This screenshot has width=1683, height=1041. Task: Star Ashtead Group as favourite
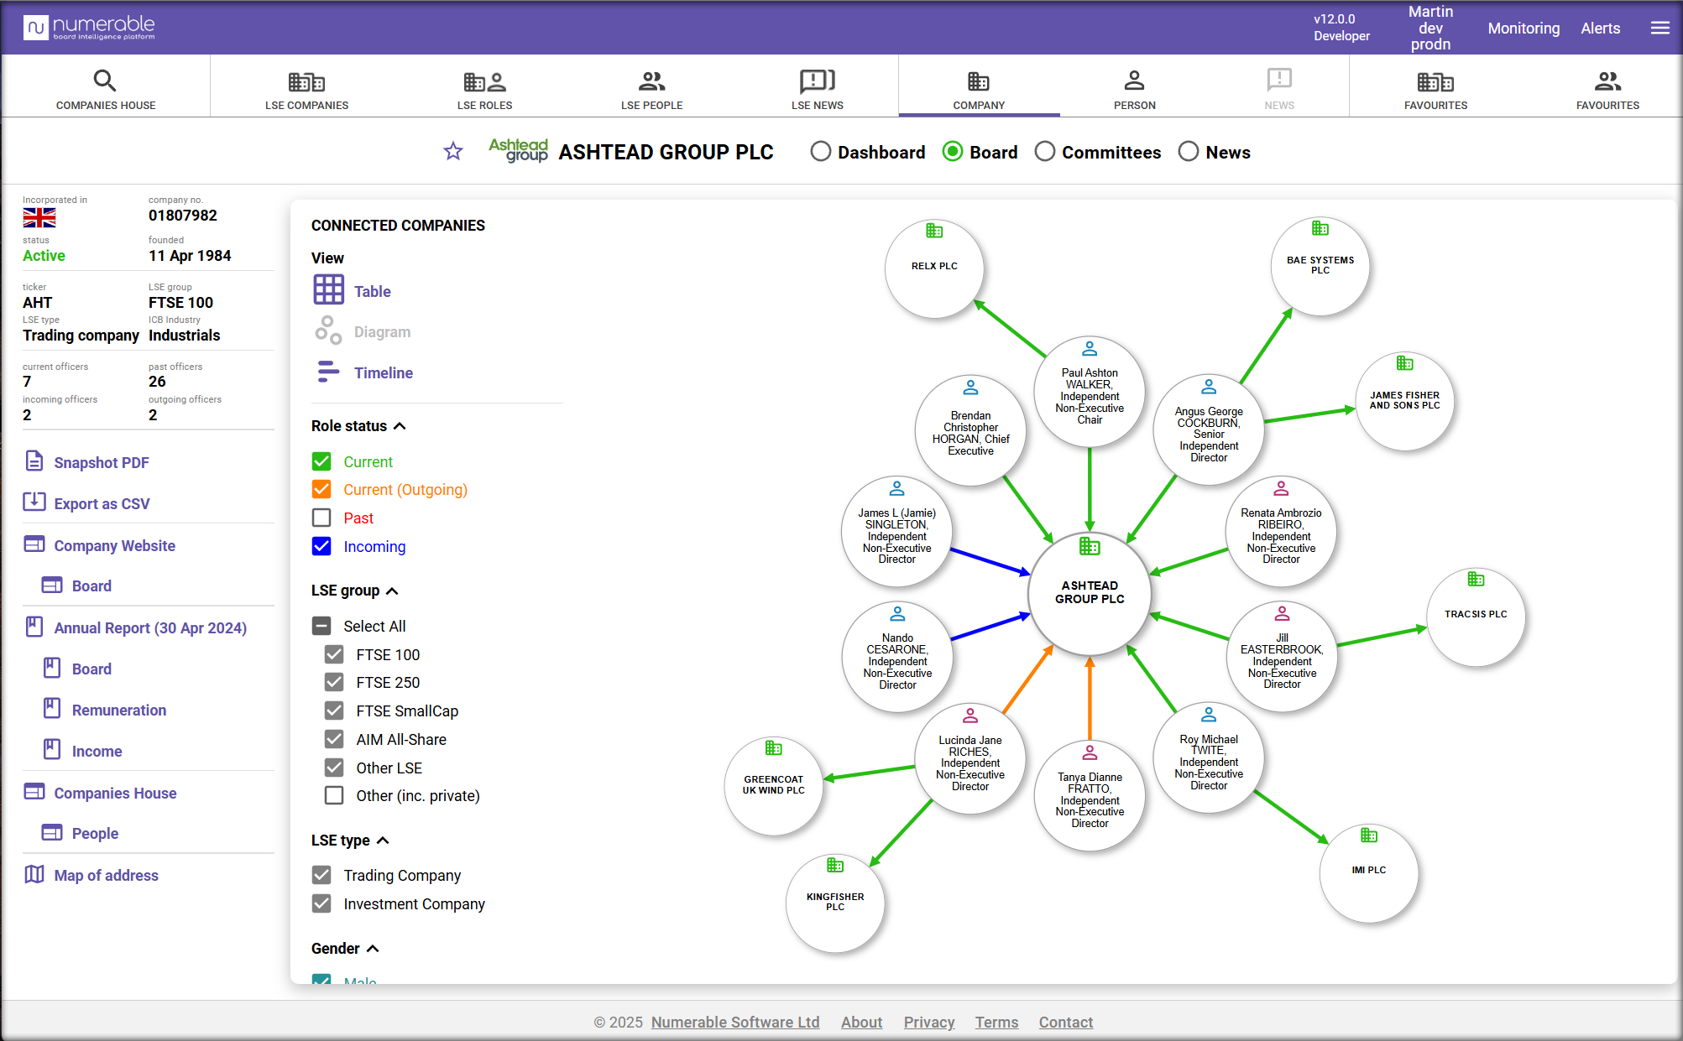coord(453,152)
